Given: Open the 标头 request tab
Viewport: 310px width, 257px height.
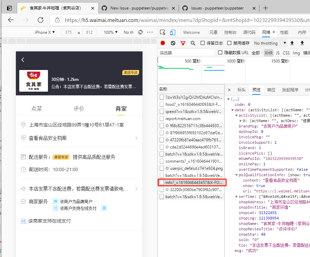Looking at the screenshot, I should pyautogui.click(x=241, y=90).
